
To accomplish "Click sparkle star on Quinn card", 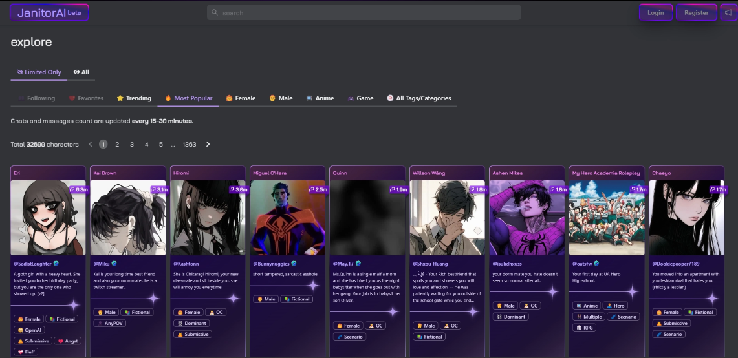I will click(x=393, y=311).
